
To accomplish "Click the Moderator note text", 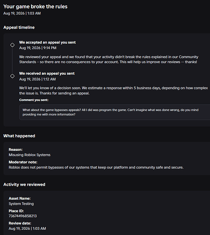I will [x=96, y=167].
